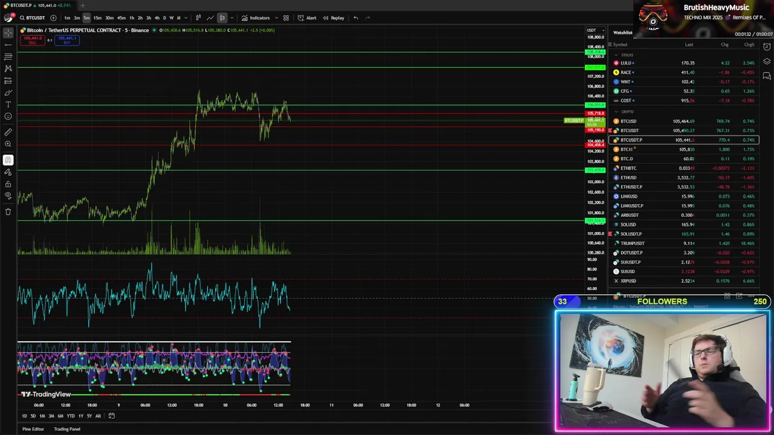Image resolution: width=774 pixels, height=435 pixels.
Task: Open the layout templates grid icon
Action: click(x=286, y=18)
